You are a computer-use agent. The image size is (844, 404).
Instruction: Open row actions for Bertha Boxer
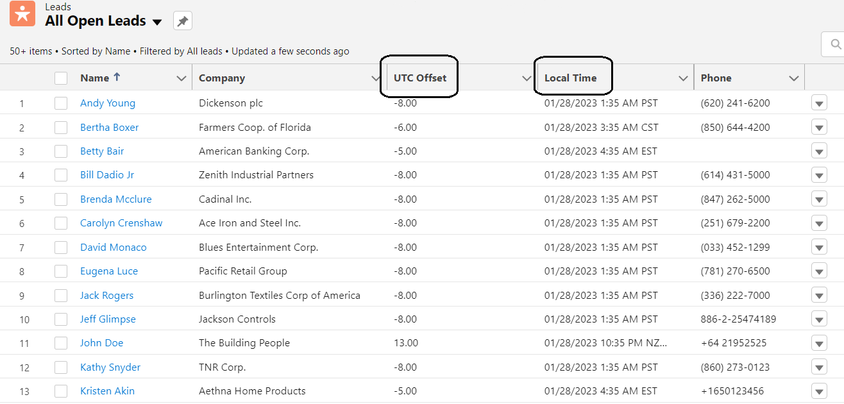819,127
